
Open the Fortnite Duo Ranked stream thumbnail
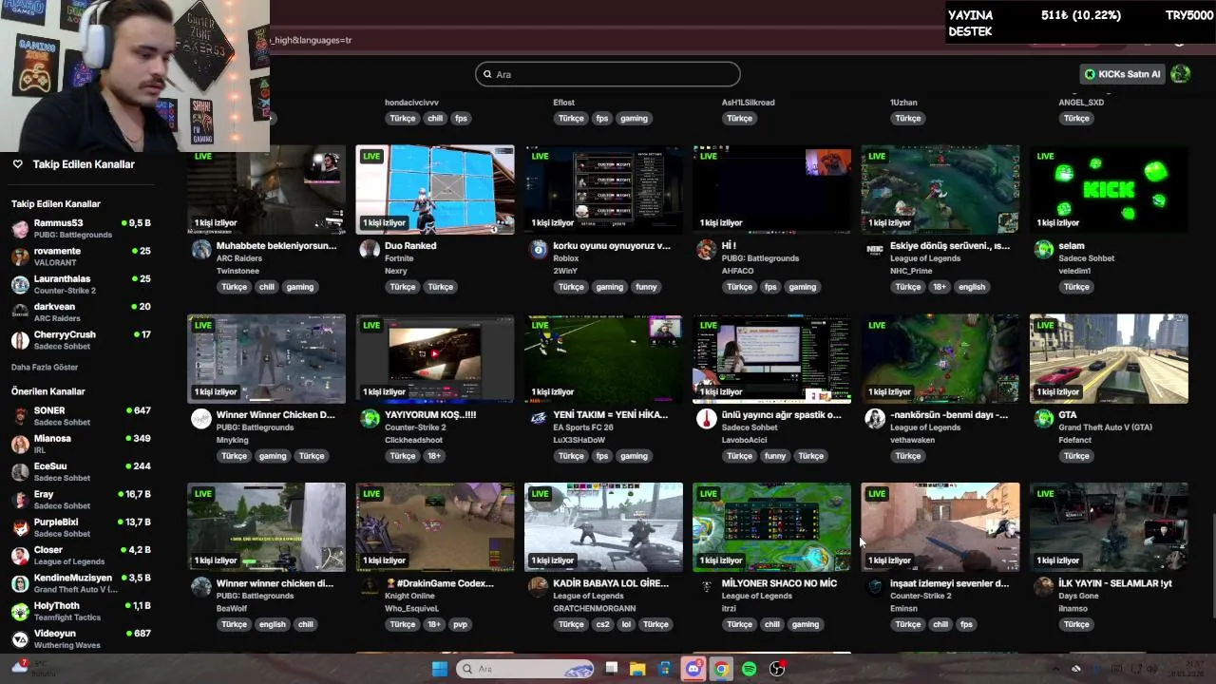coord(435,189)
